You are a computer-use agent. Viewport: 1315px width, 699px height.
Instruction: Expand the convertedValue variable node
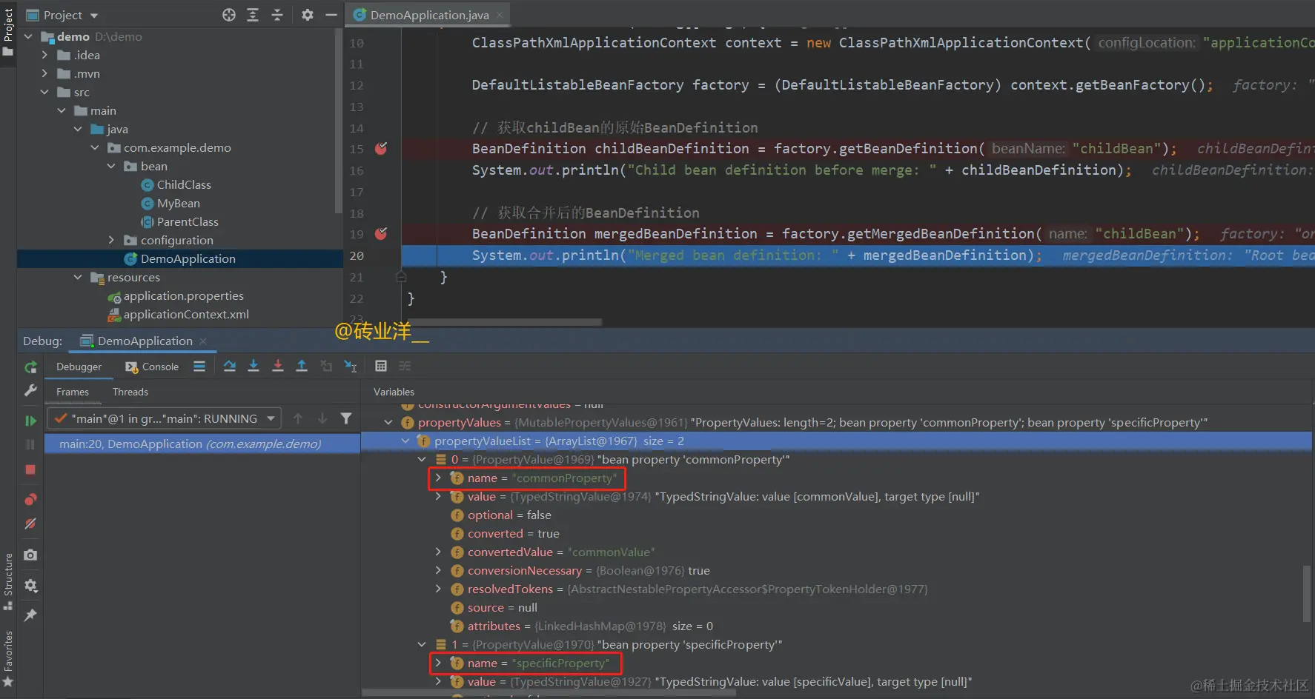tap(438, 552)
